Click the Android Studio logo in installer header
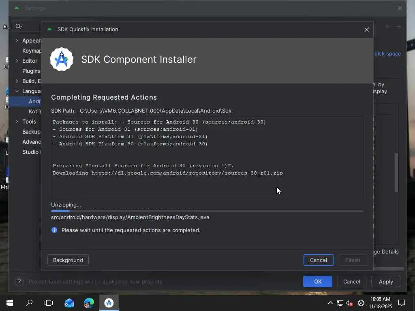Viewport: 415px width, 311px height. [62, 59]
